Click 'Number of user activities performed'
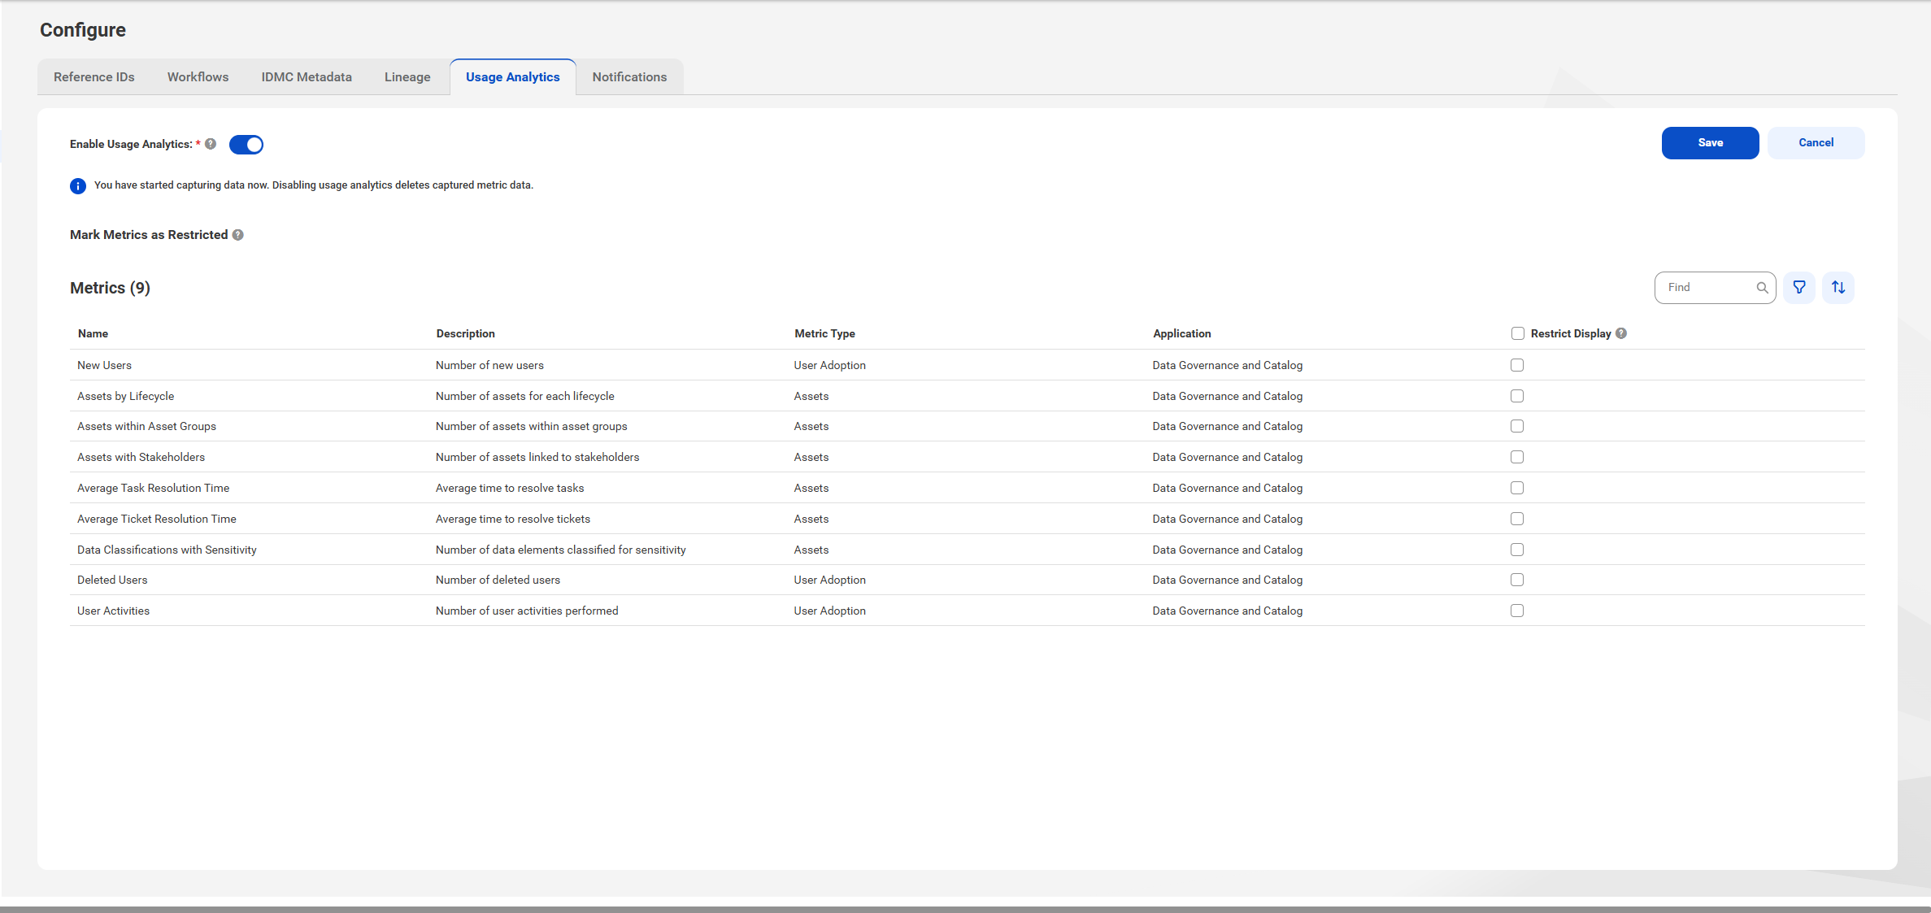This screenshot has width=1931, height=913. tap(527, 611)
